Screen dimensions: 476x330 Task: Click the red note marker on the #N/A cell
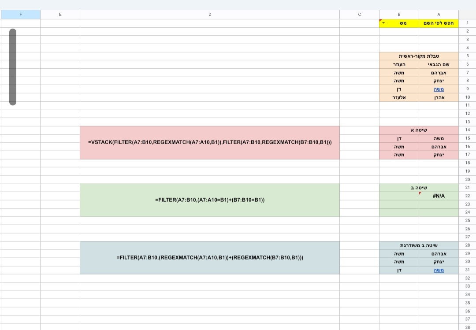[x=419, y=193]
